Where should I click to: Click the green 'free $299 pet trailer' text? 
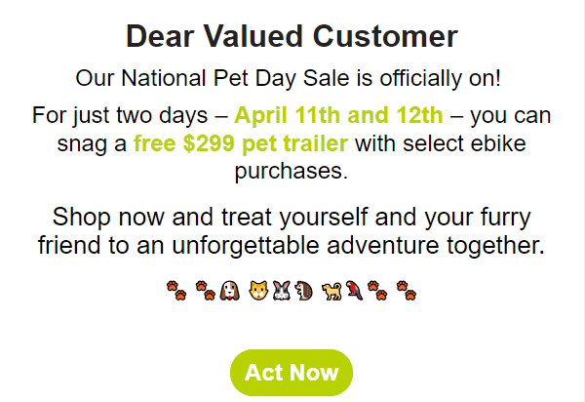pos(241,143)
